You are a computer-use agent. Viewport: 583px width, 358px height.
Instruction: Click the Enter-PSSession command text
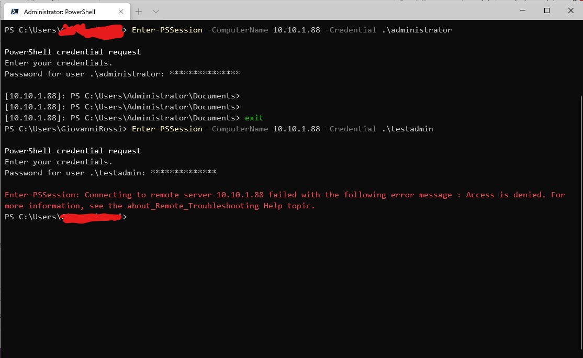166,129
